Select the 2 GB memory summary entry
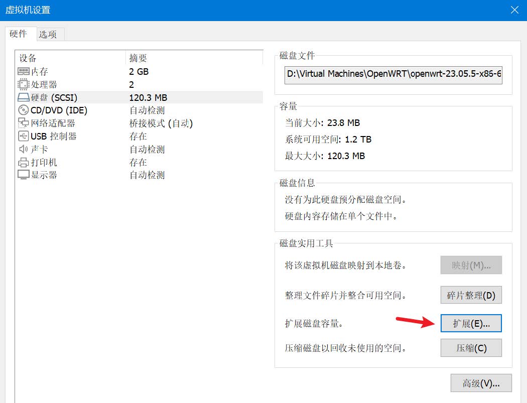 (139, 71)
